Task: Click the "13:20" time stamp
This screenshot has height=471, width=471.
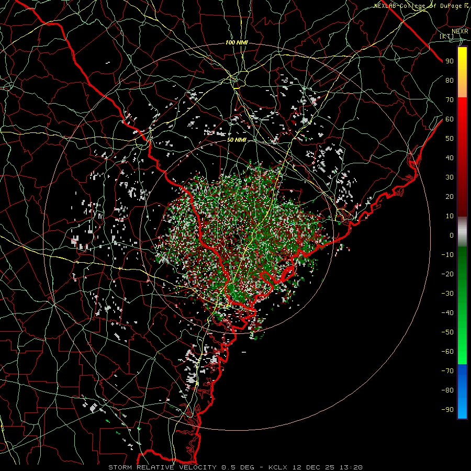Action: coord(351,467)
